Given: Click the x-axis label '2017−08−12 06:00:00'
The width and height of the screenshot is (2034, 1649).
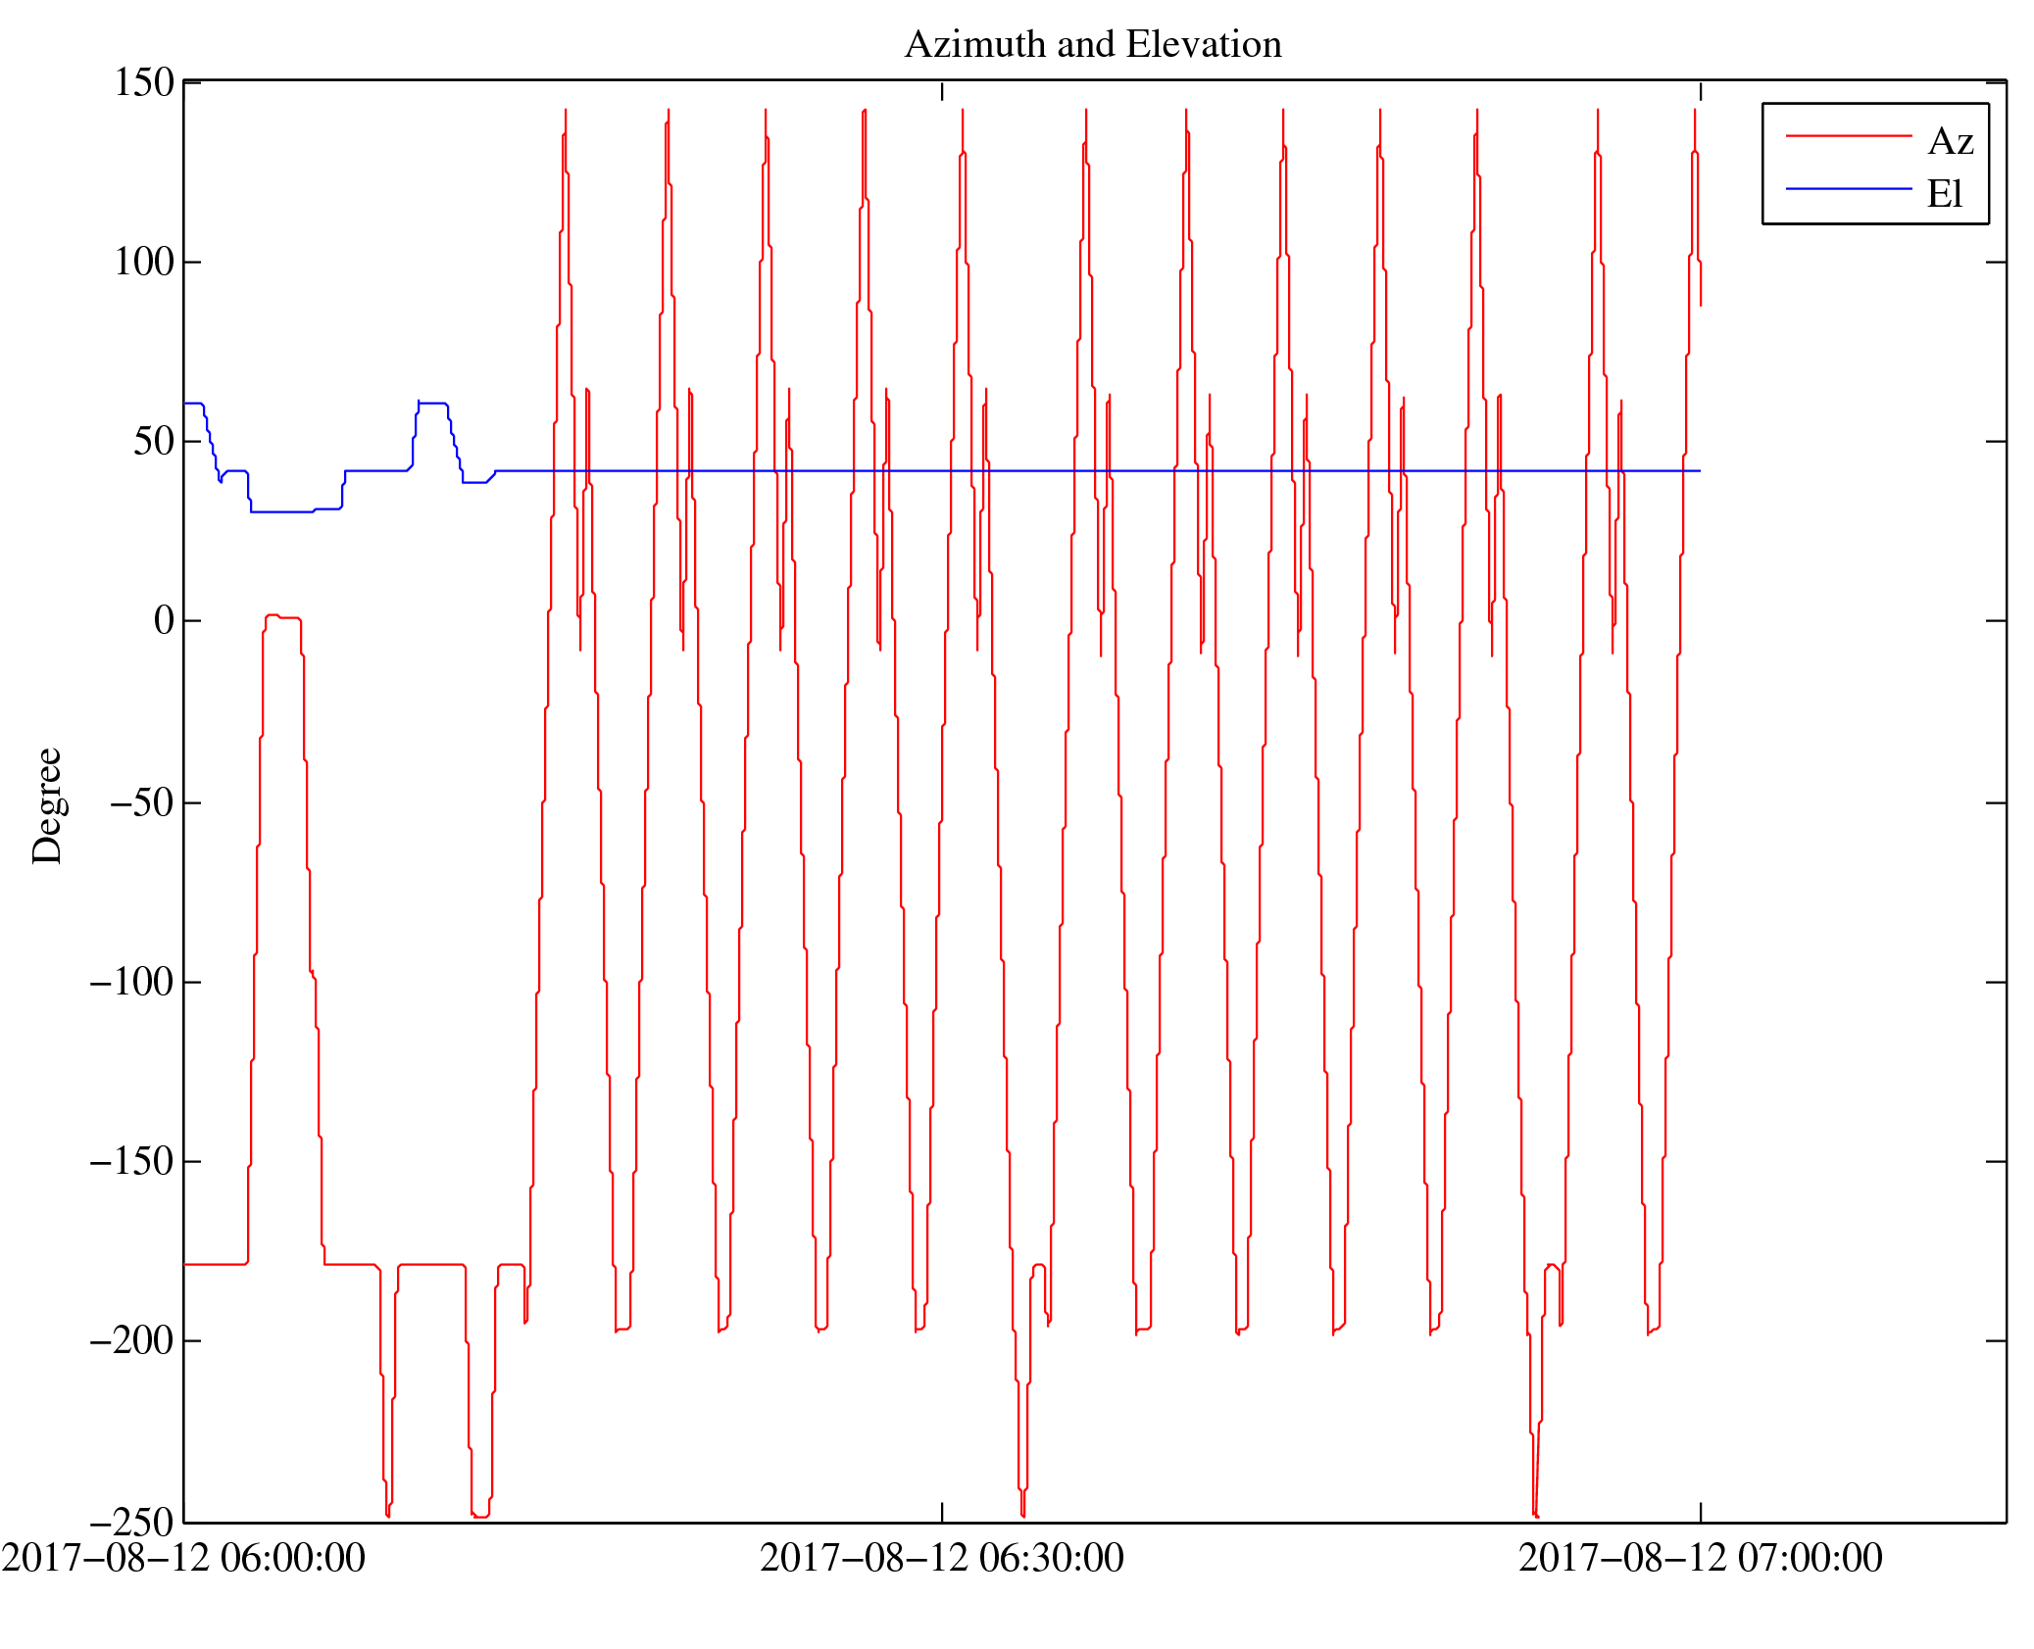Looking at the screenshot, I should coord(183,1558).
